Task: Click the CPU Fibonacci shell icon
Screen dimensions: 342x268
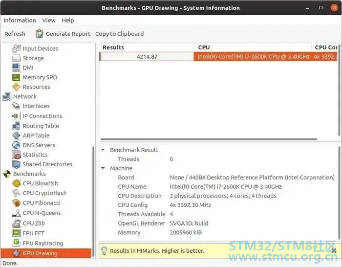Action: point(16,203)
